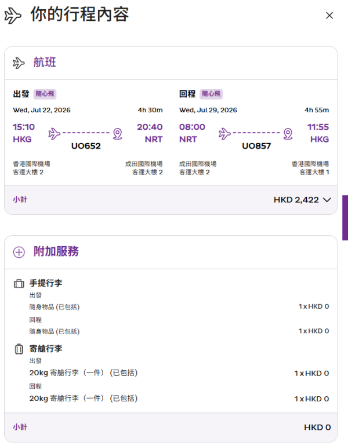
Task: Click flight number UO857
Action: click(x=256, y=146)
